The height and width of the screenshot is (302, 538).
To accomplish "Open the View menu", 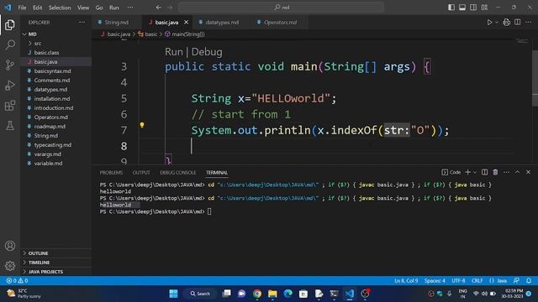I will pos(83,8).
